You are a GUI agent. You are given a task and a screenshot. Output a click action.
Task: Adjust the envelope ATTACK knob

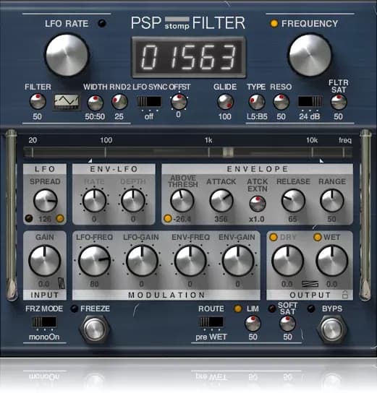(221, 201)
